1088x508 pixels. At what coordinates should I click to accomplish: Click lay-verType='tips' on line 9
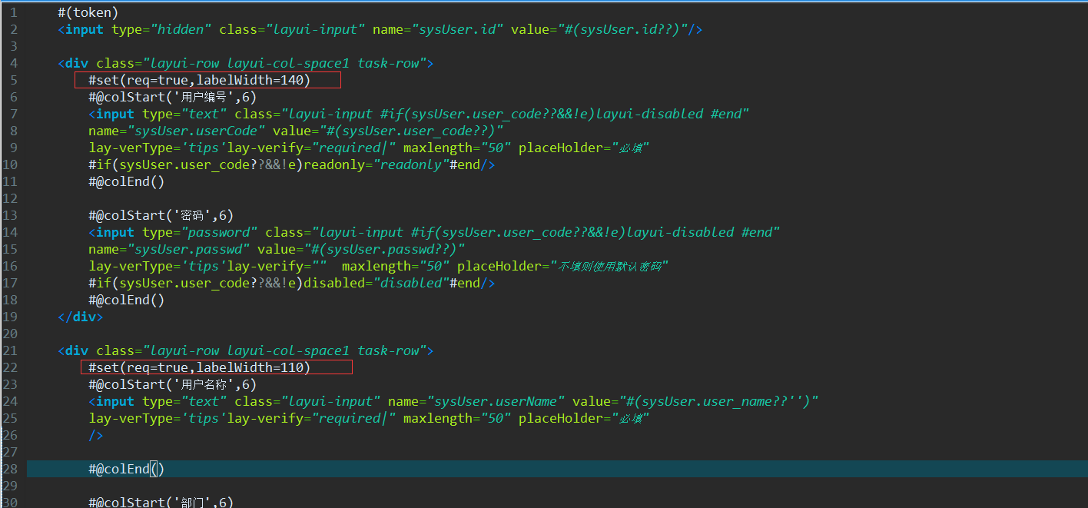tap(158, 148)
